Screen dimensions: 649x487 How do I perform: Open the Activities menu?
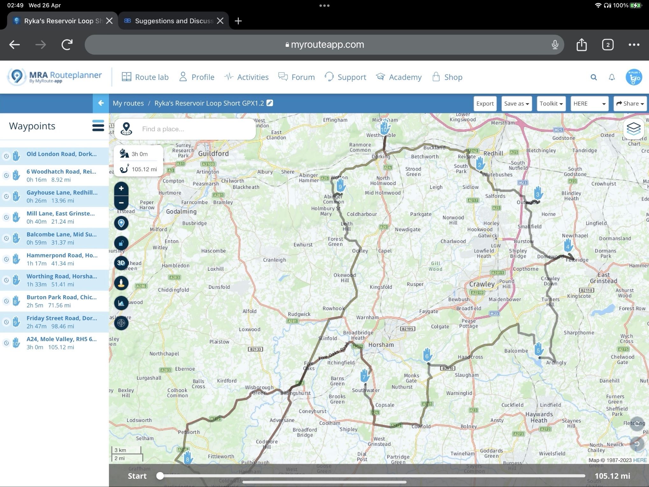click(x=246, y=77)
